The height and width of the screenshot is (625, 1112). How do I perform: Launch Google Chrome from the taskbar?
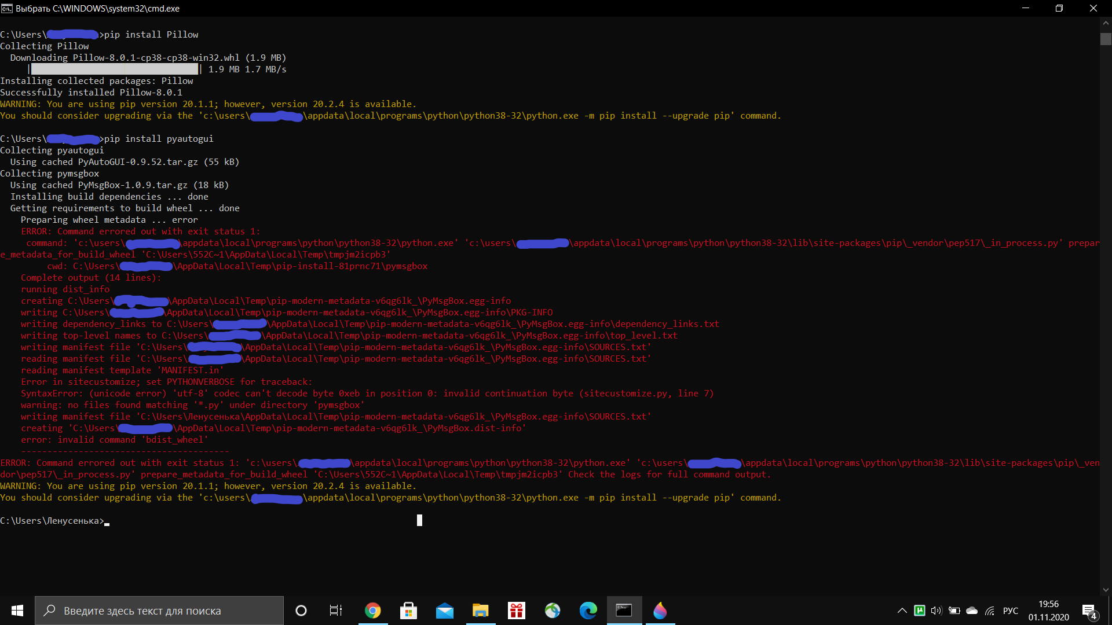tap(373, 611)
